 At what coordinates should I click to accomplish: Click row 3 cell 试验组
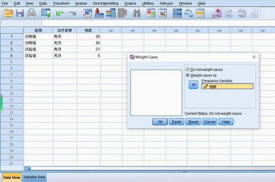(38, 49)
